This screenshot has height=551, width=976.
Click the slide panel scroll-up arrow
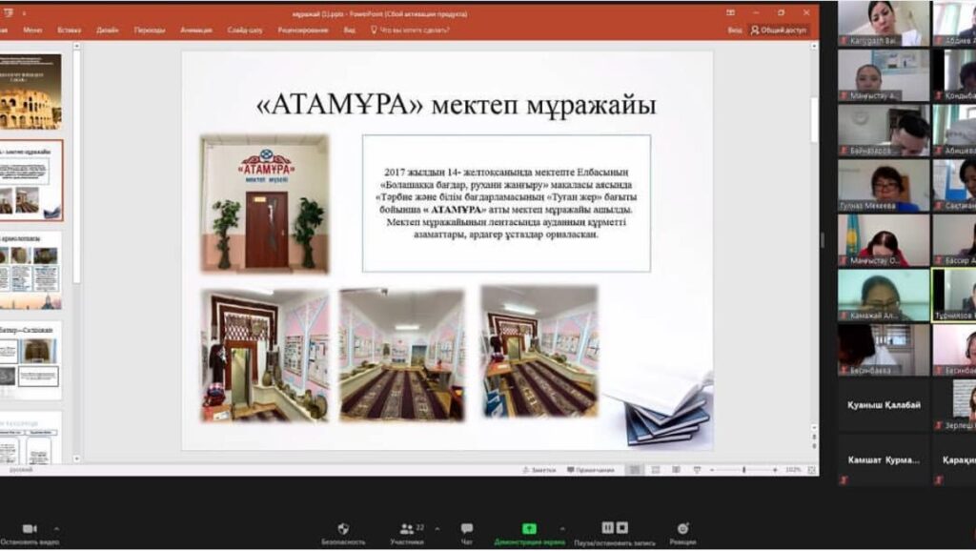point(76,46)
